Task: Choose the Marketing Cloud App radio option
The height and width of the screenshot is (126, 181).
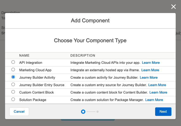Action: [13, 70]
